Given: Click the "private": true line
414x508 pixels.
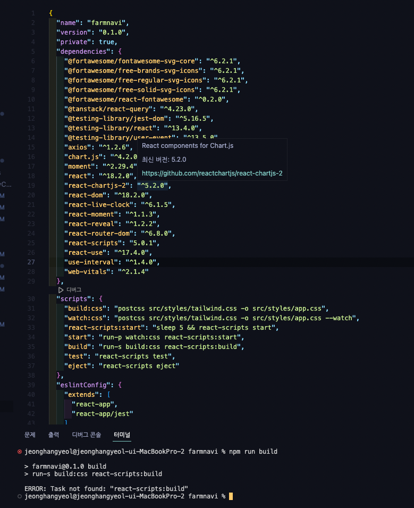Looking at the screenshot, I should tap(87, 42).
